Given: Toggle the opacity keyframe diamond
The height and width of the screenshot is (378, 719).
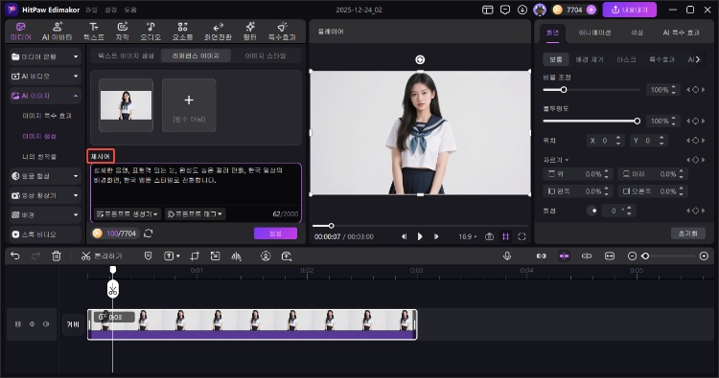Looking at the screenshot, I should 696,121.
